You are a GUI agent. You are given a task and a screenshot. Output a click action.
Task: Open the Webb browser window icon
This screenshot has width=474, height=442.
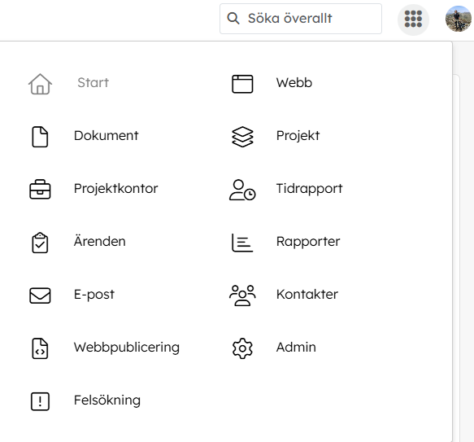coord(242,84)
